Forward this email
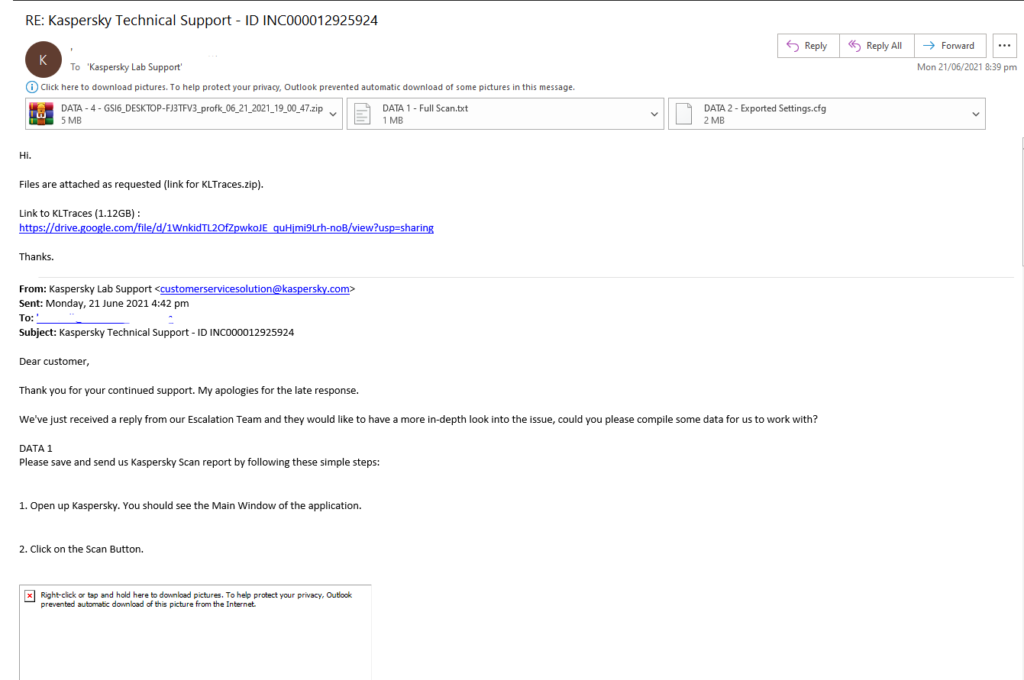Screen dimensions: 1024x680 (x=949, y=46)
